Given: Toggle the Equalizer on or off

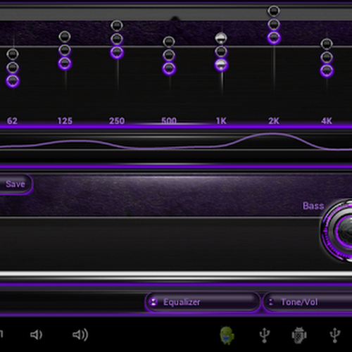Looking at the screenshot, I should tap(203, 302).
